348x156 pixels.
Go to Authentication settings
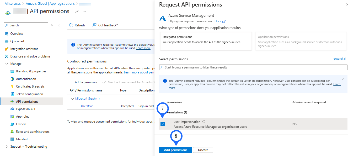coord(26,79)
